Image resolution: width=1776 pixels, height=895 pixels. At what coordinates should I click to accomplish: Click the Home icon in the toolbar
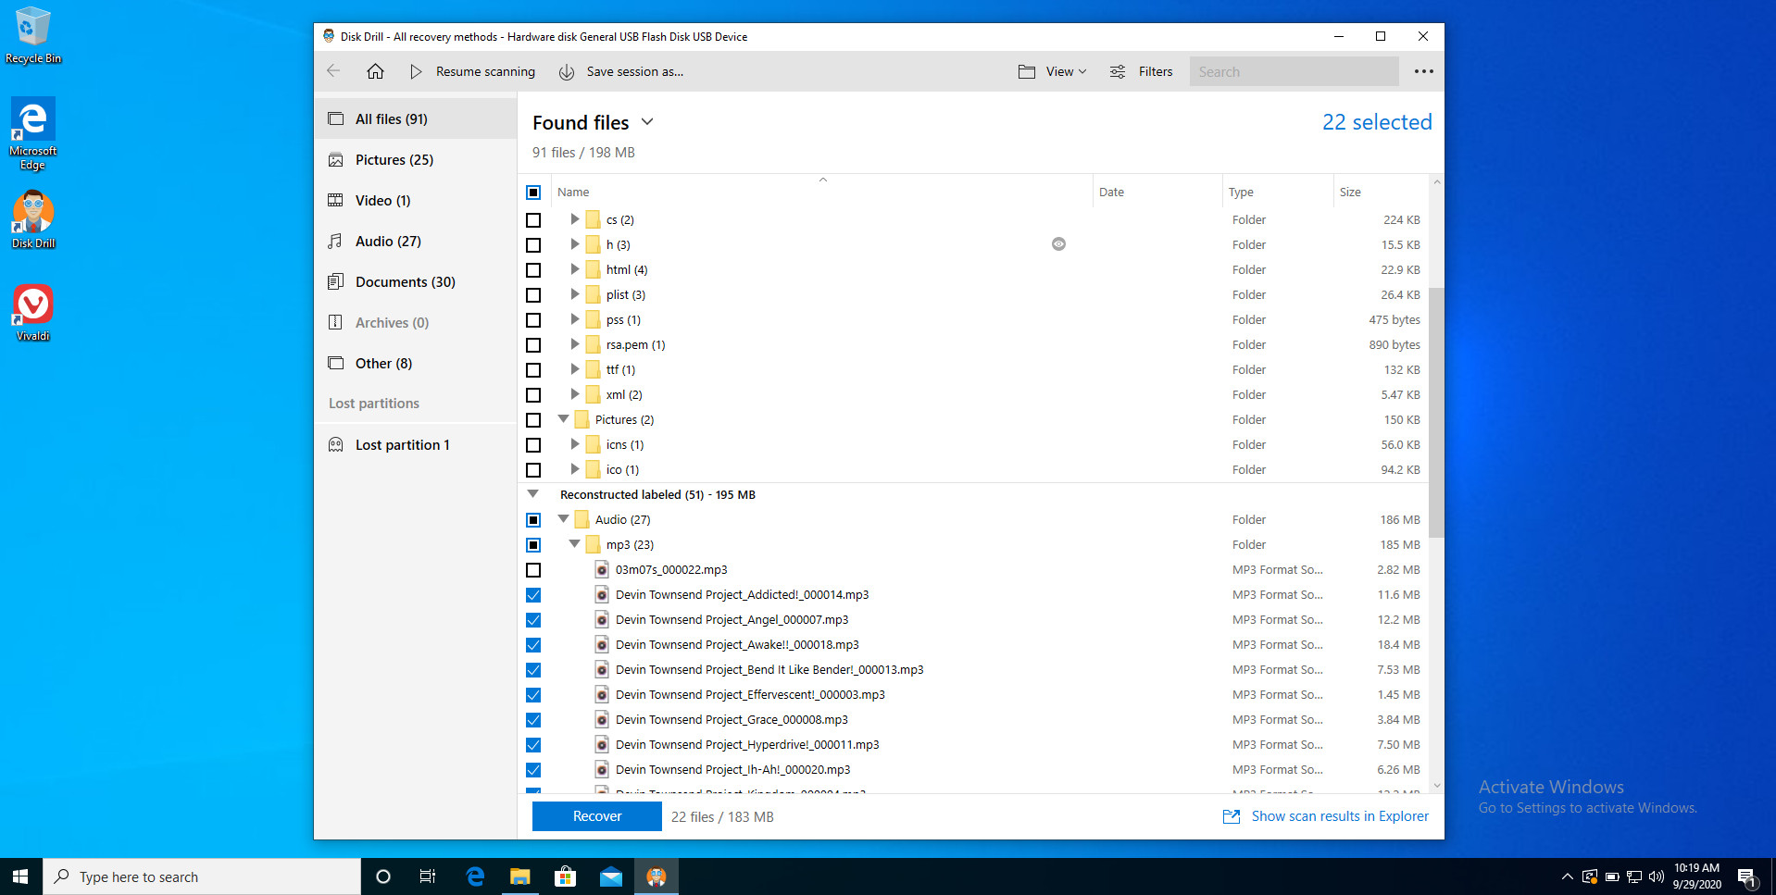pyautogui.click(x=375, y=71)
